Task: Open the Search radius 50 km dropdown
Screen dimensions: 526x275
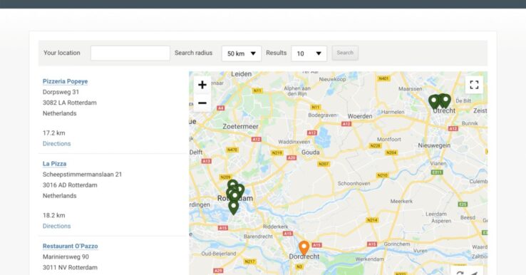Action: (x=242, y=53)
